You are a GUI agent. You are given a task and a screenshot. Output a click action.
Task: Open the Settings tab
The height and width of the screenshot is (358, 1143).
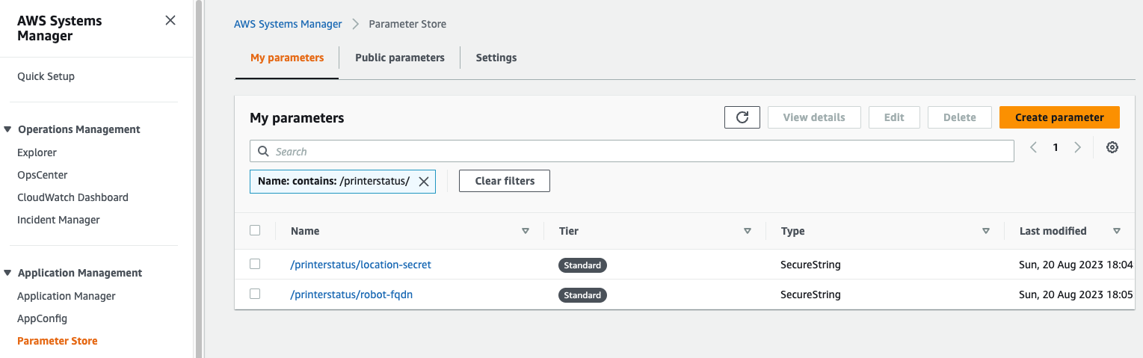pyautogui.click(x=496, y=58)
